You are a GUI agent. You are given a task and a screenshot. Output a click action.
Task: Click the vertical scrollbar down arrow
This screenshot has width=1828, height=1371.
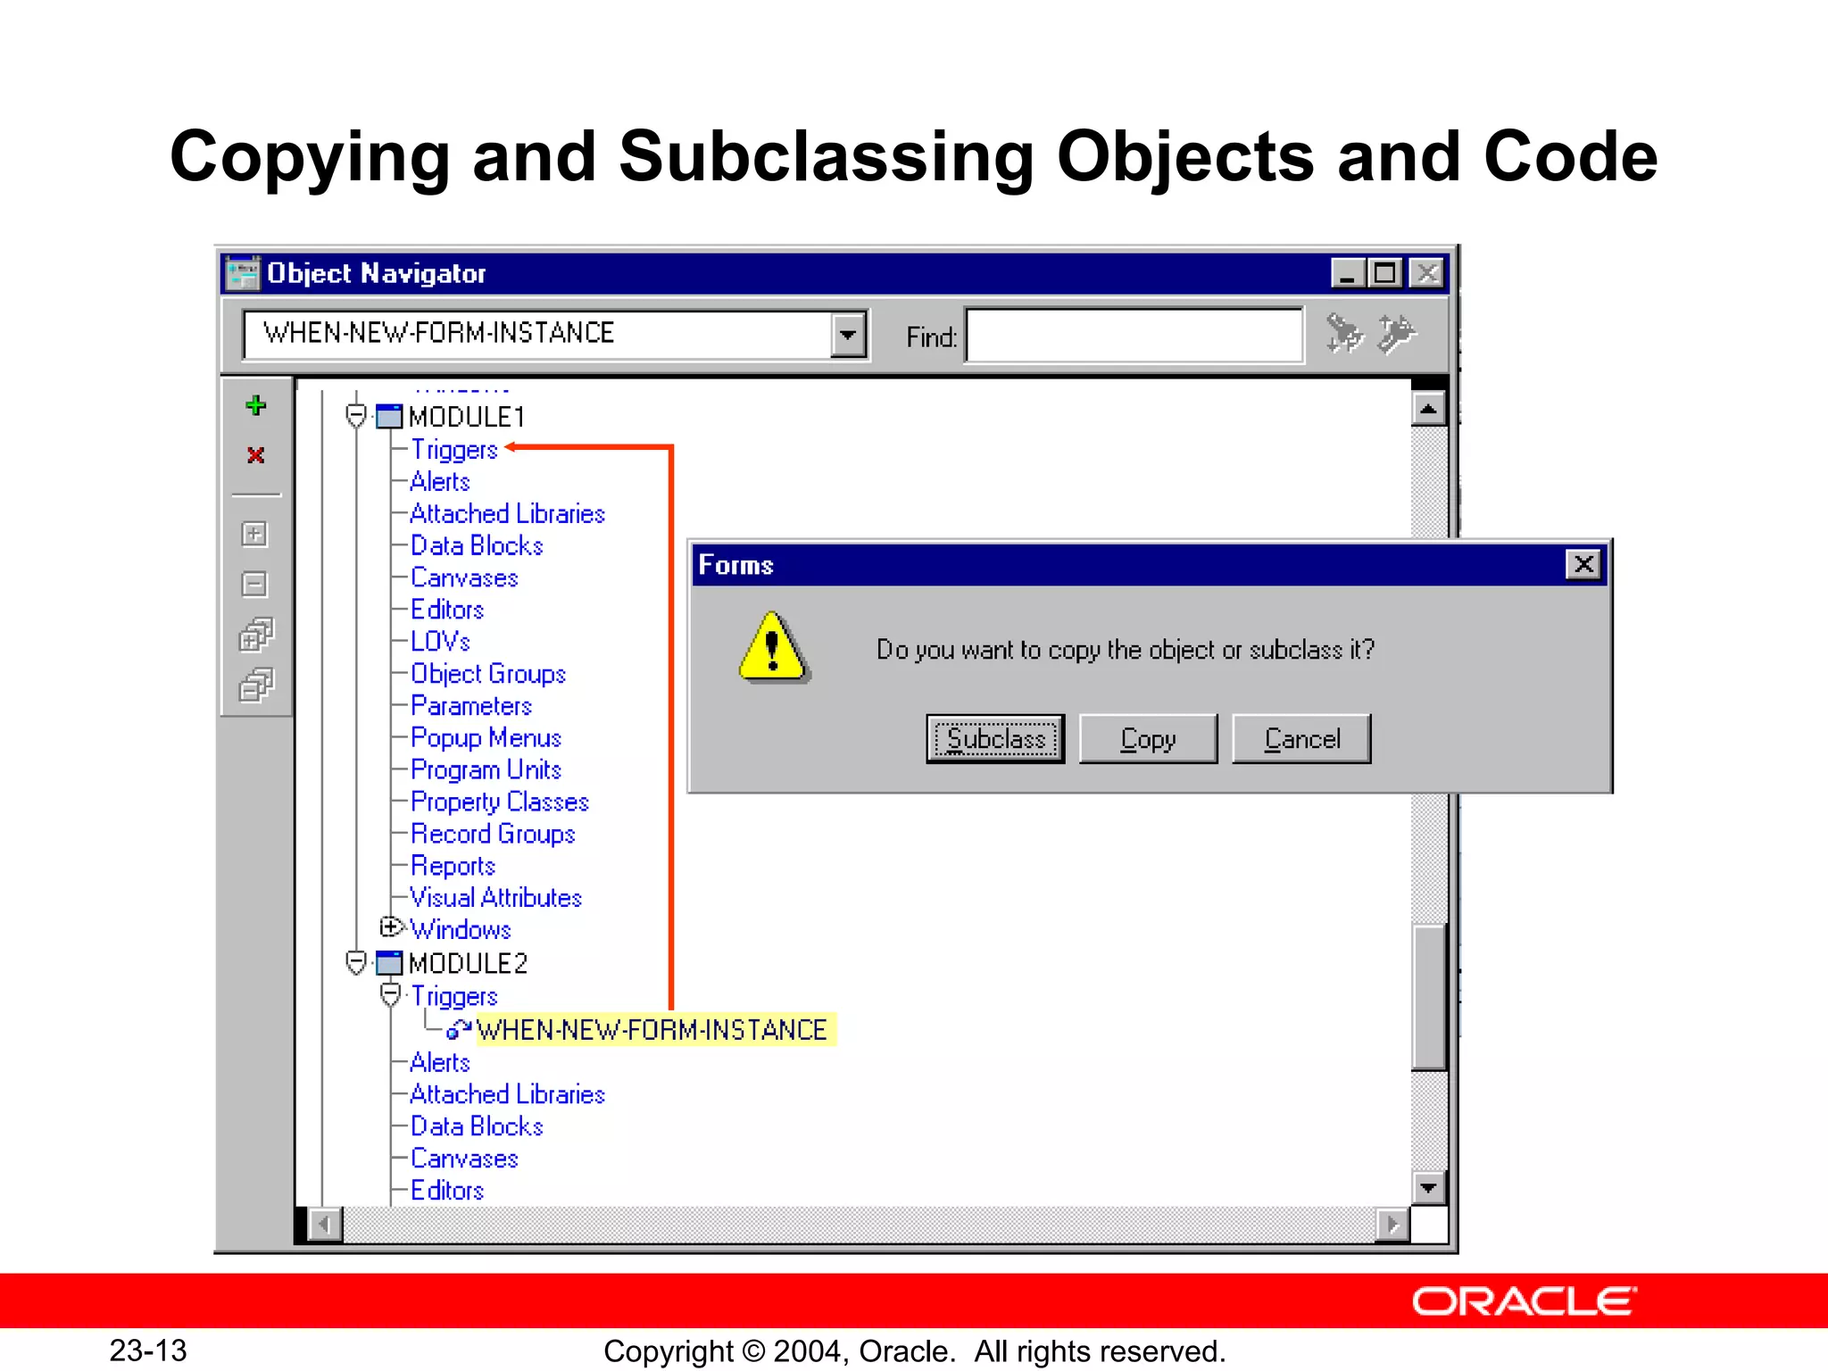click(1428, 1188)
